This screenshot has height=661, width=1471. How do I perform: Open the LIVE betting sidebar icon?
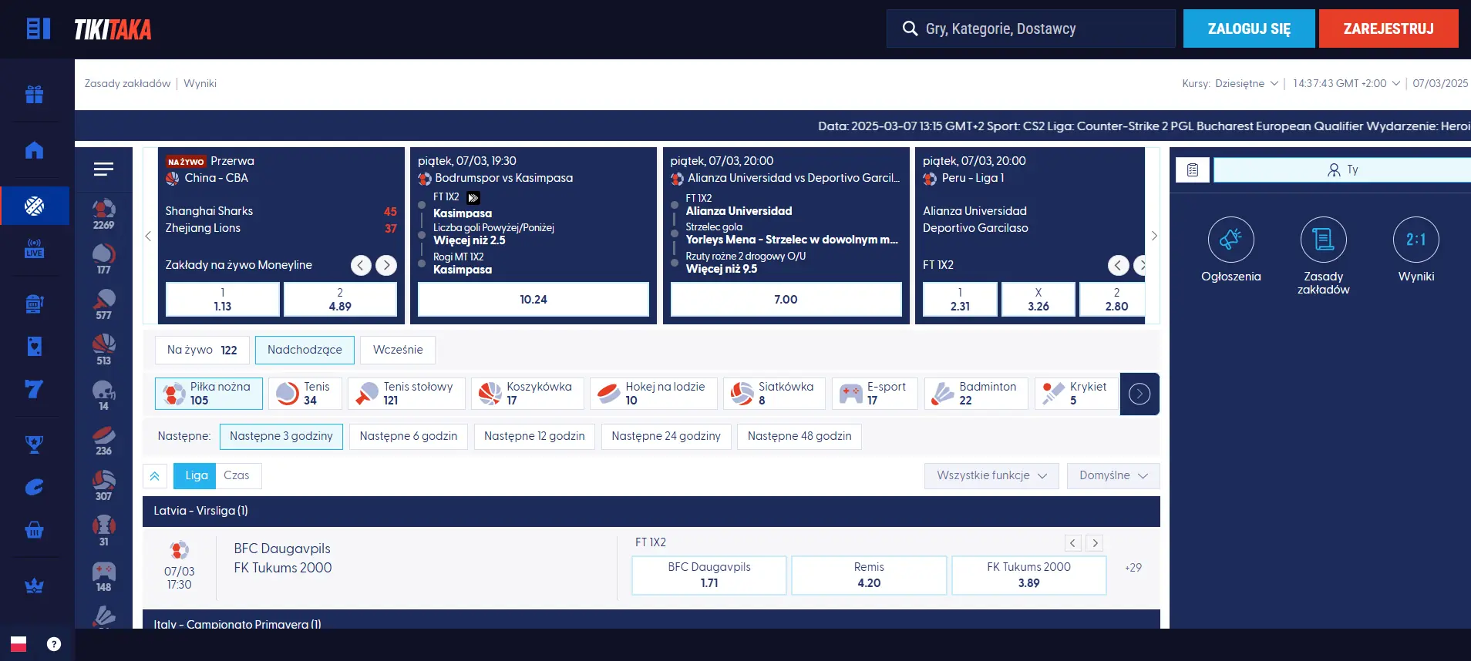(34, 248)
